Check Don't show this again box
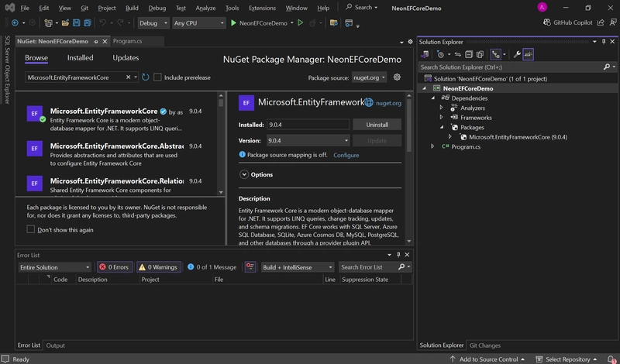The width and height of the screenshot is (620, 364). click(31, 229)
